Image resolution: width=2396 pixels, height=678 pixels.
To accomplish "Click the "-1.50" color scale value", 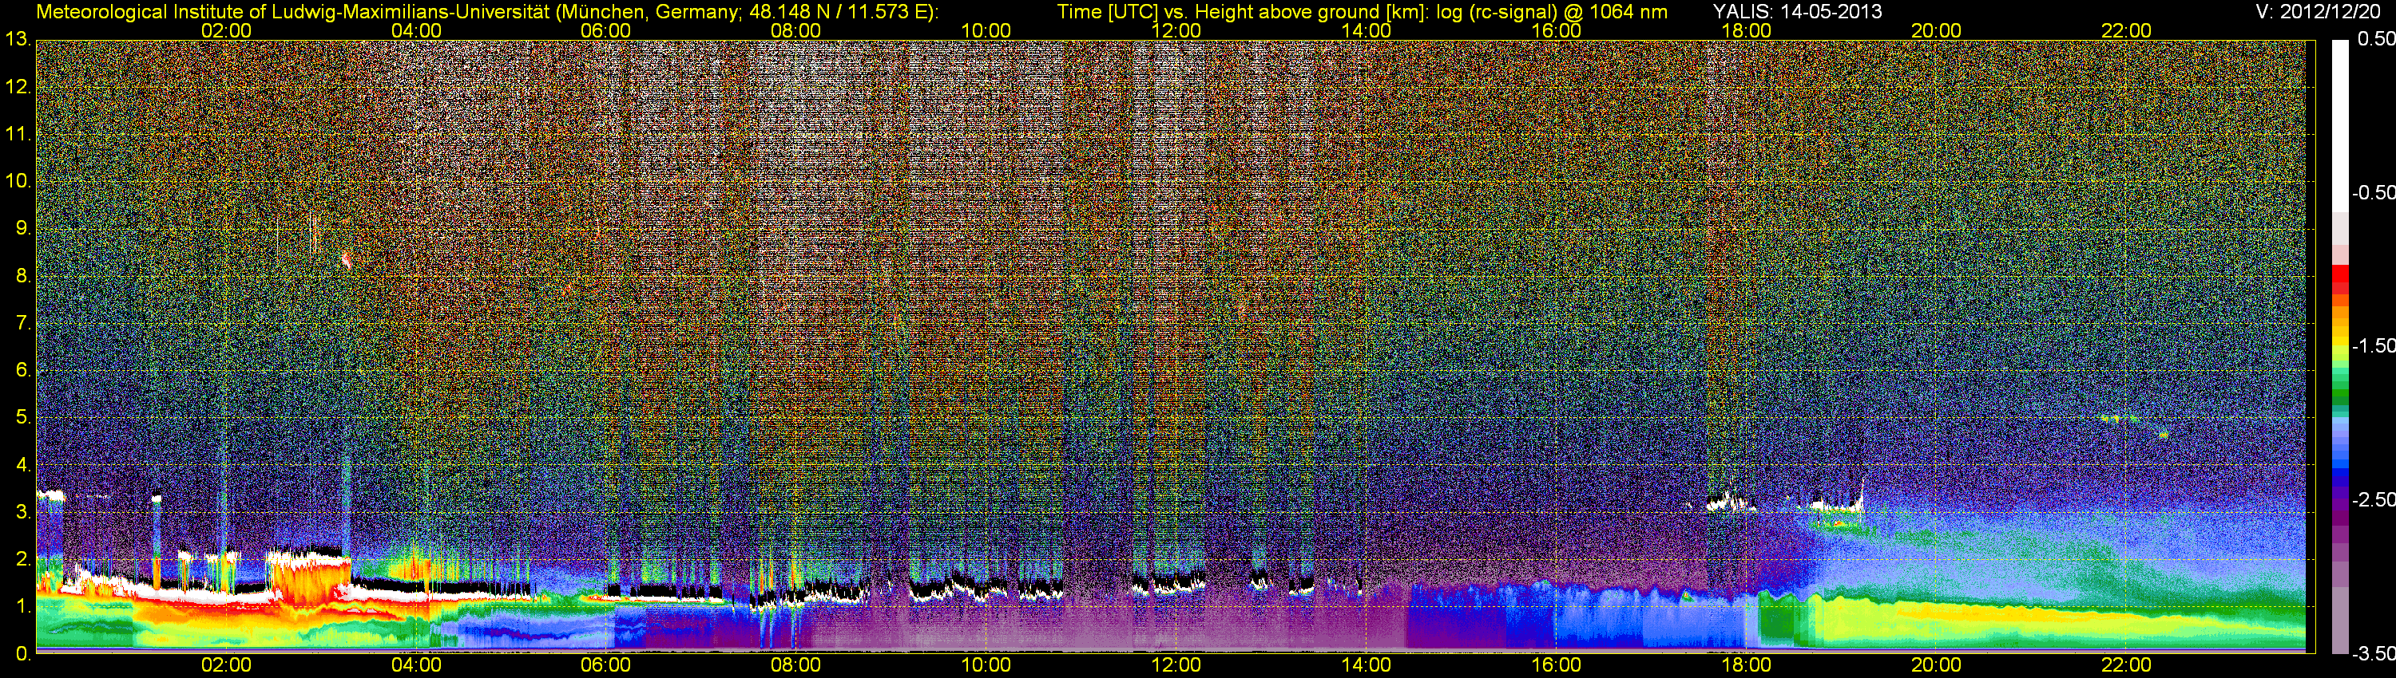I will 2373,345.
